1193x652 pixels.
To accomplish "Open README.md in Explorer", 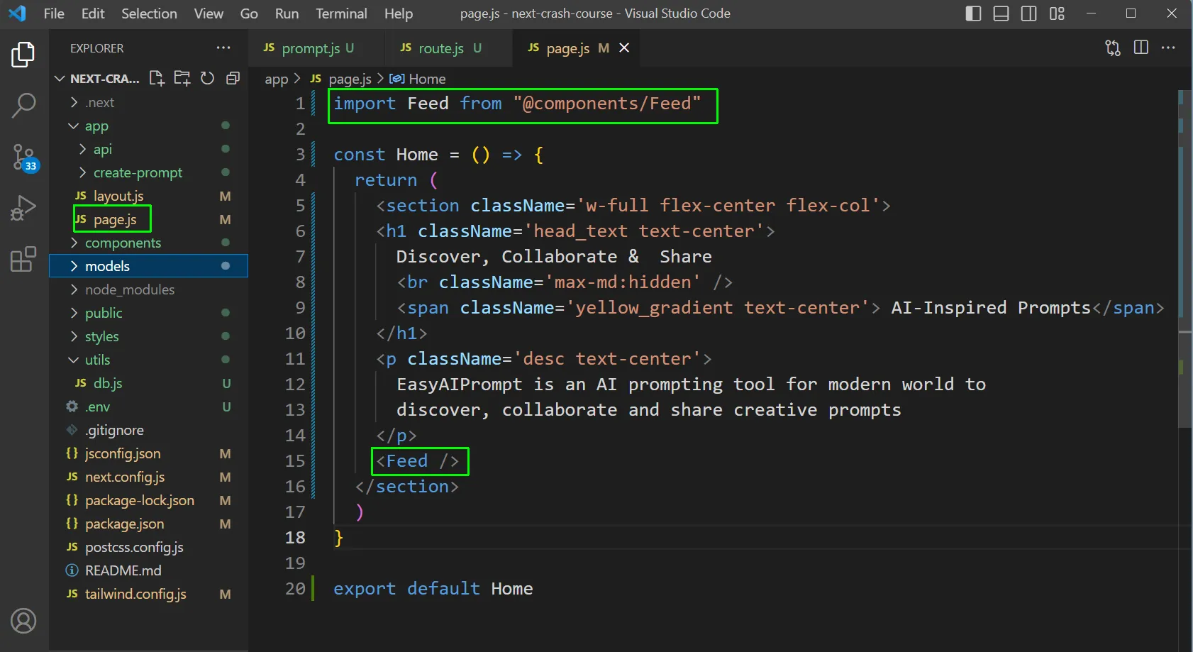I will [149, 570].
